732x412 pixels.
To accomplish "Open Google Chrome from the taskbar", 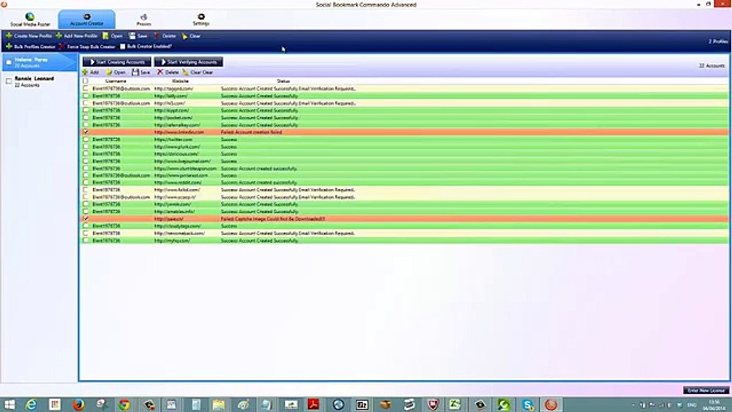I will (124, 405).
